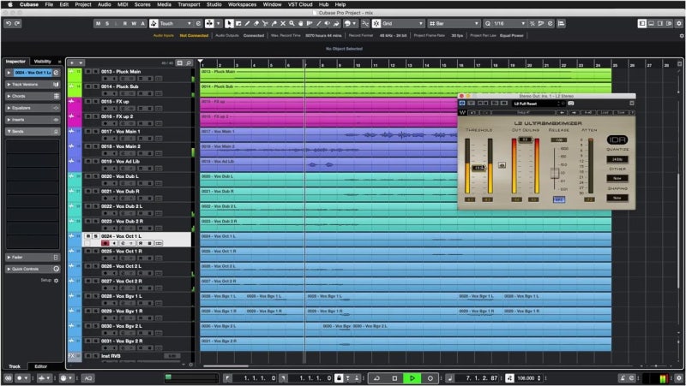Select the Zoom magnifier tool
Image resolution: width=686 pixels, height=386 pixels.
292,24
